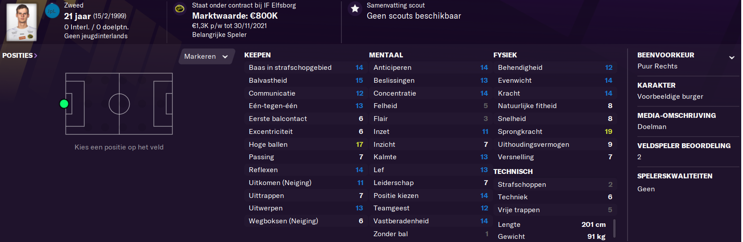Click the IF Elfsborg club crest icon
The image size is (743, 242).
coord(180,9)
